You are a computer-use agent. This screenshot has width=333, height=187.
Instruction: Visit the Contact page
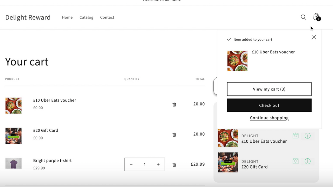(x=107, y=17)
